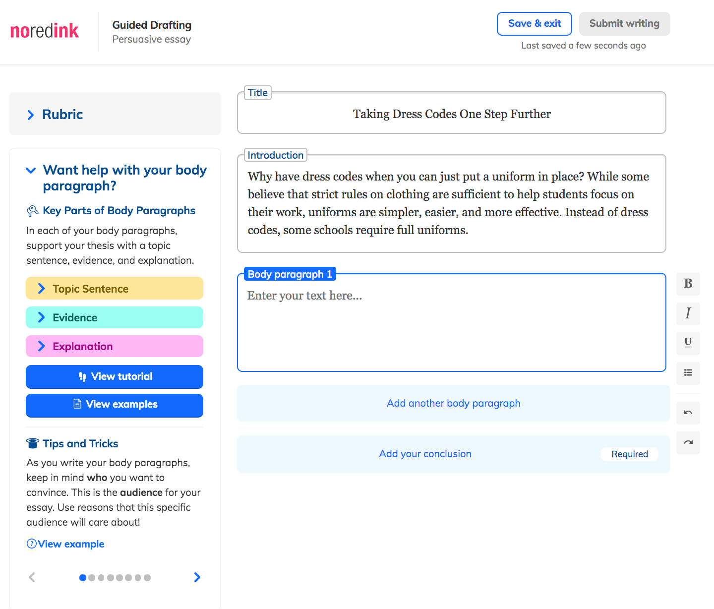The width and height of the screenshot is (714, 609).
Task: Click the underline formatting icon
Action: (x=688, y=343)
